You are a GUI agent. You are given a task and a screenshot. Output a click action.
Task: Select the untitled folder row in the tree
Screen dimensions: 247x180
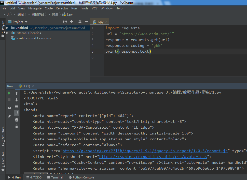tap(48, 28)
